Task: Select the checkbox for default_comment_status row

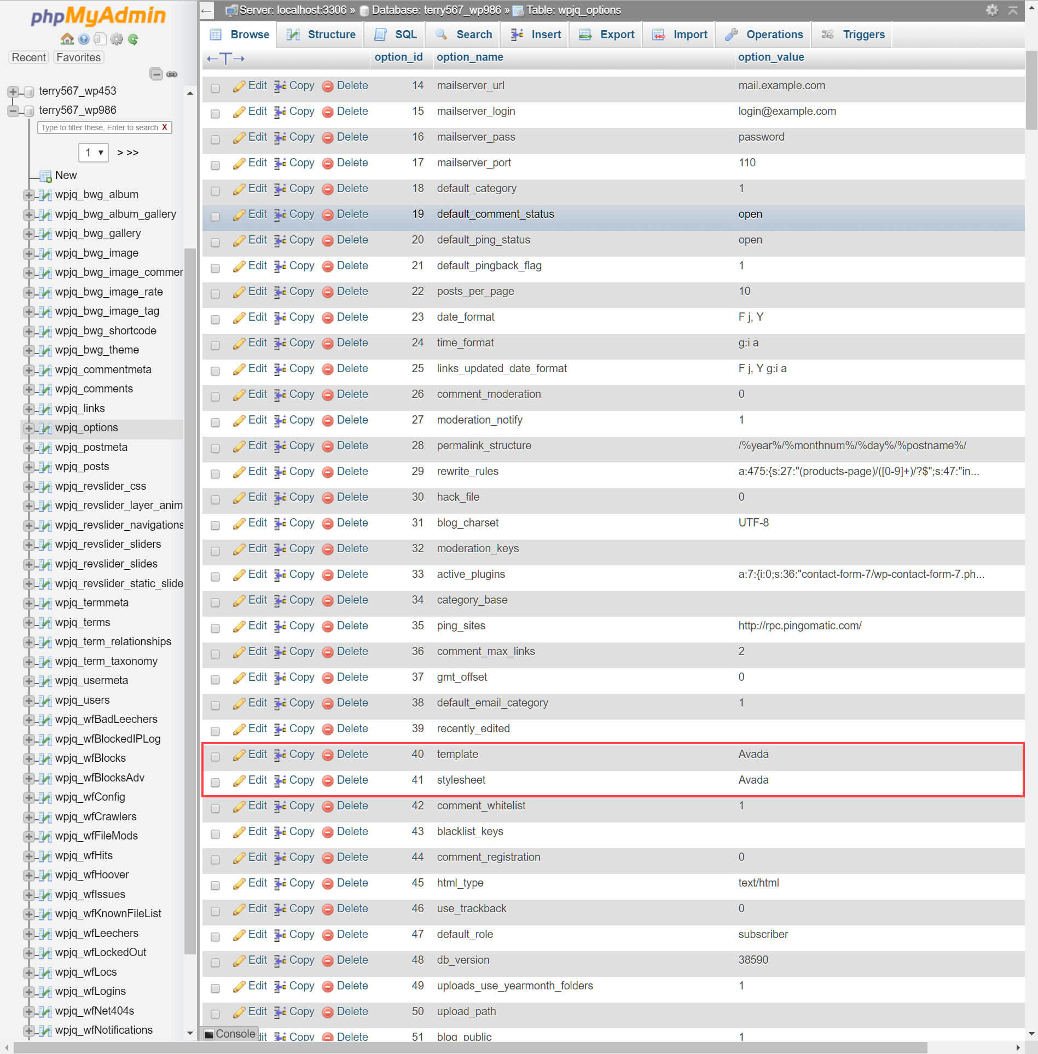Action: (215, 216)
